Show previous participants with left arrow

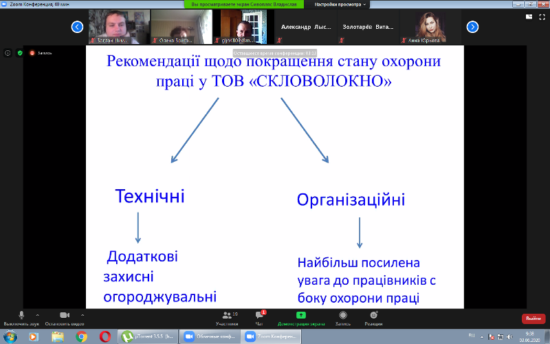pyautogui.click(x=77, y=27)
